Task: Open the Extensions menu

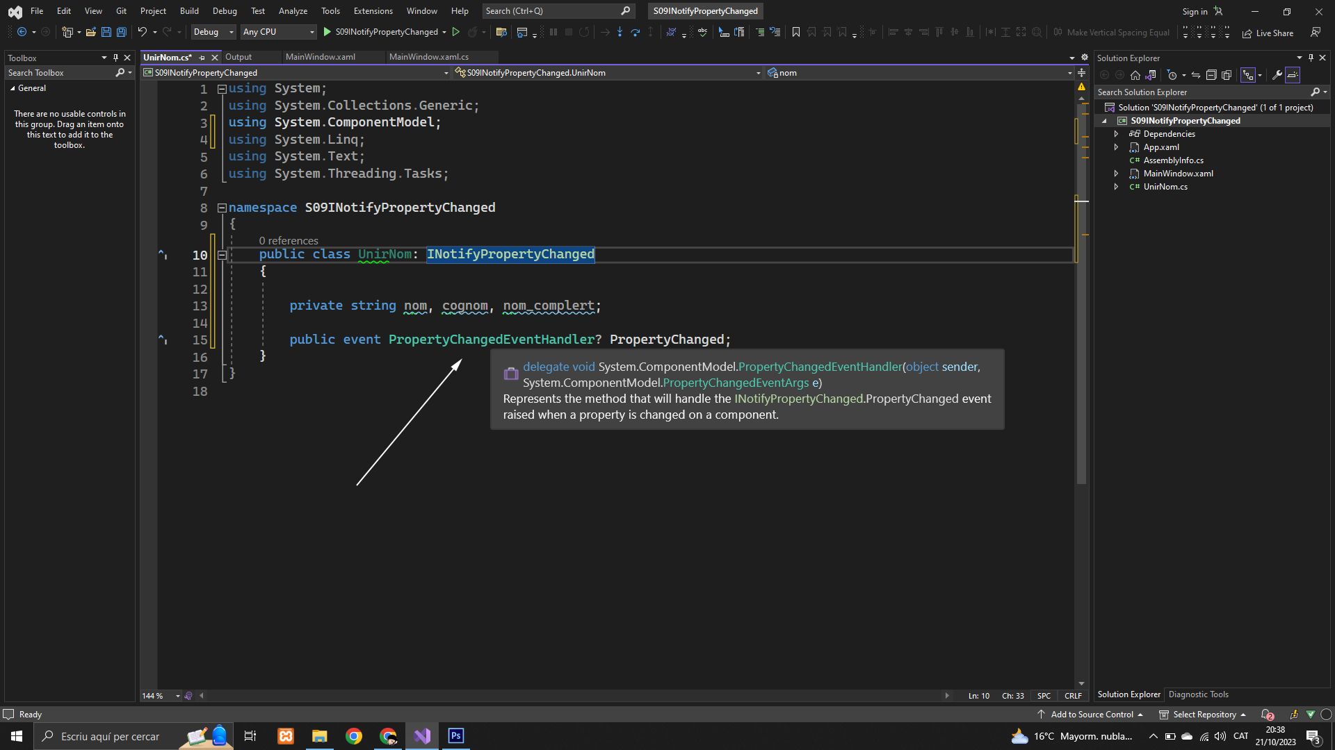Action: [x=373, y=11]
